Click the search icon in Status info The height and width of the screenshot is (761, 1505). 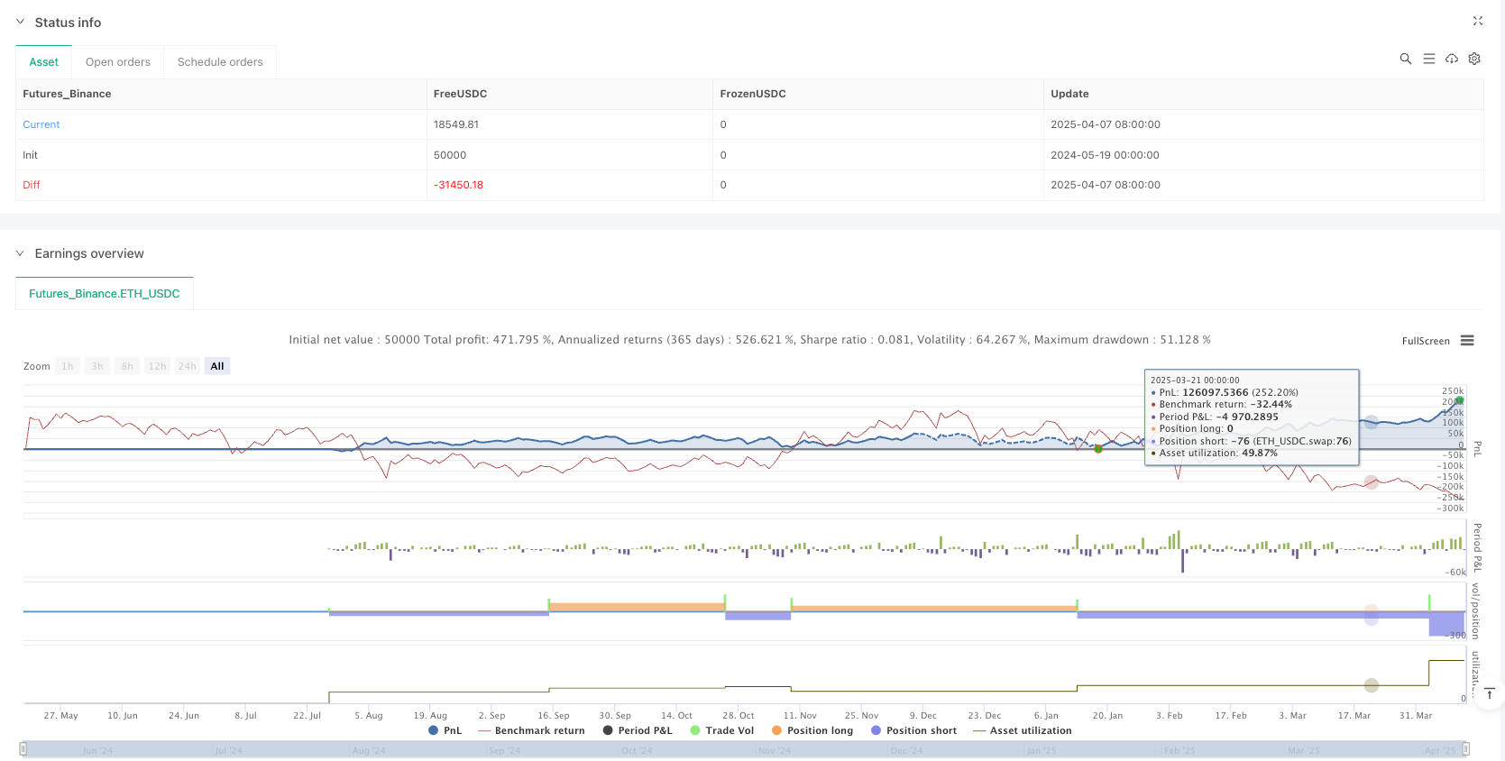pos(1405,59)
